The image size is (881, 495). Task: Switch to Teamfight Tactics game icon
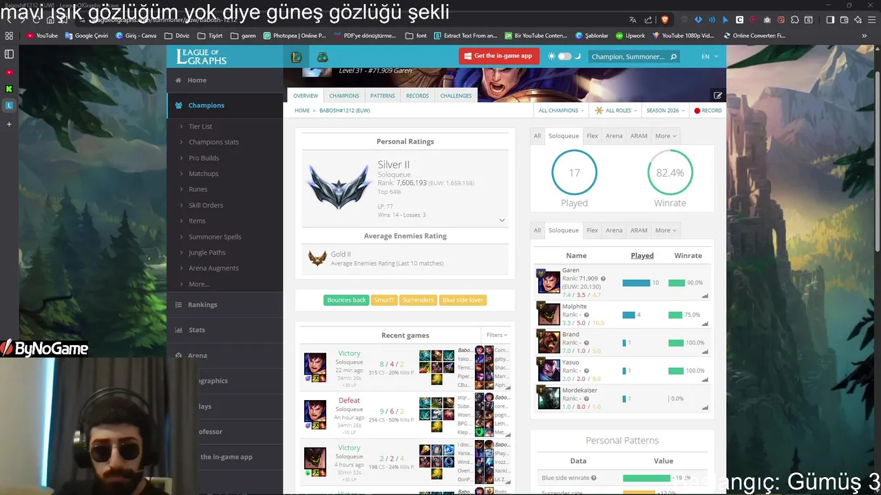click(322, 57)
